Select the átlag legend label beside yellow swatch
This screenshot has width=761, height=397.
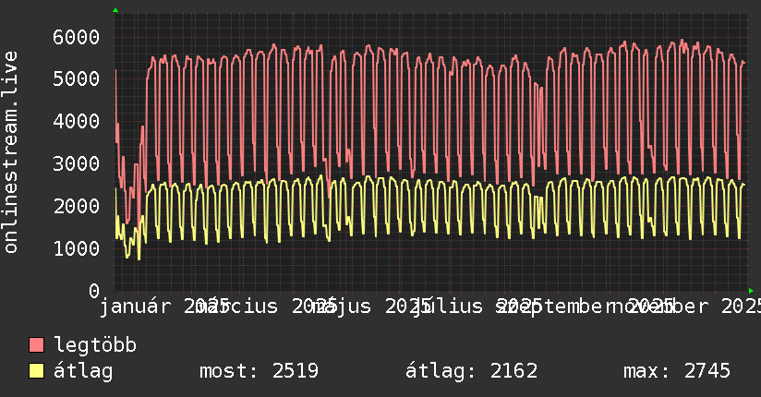(83, 372)
